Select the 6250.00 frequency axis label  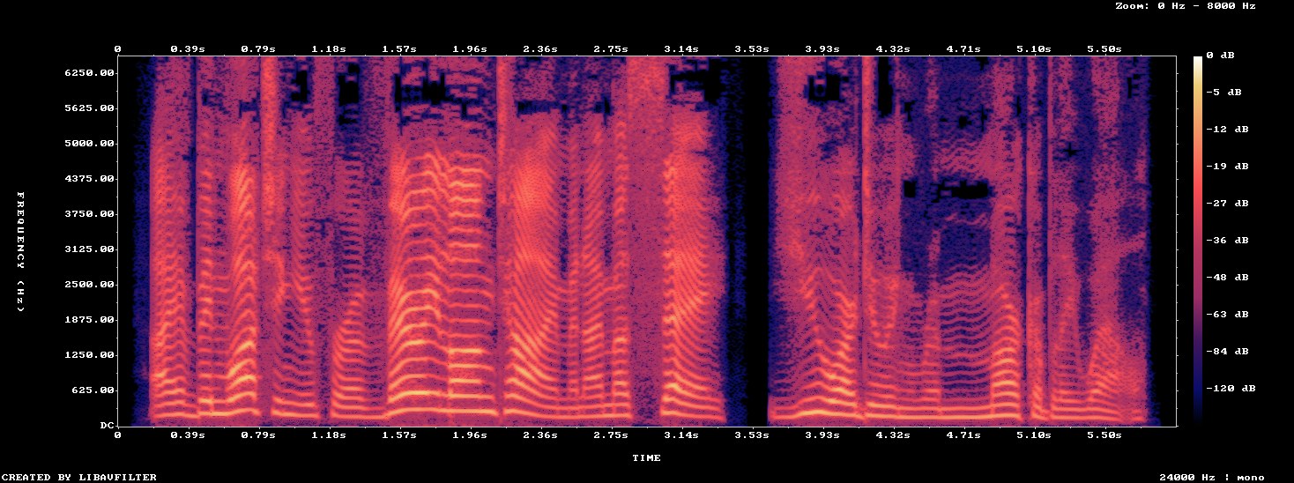pos(88,73)
